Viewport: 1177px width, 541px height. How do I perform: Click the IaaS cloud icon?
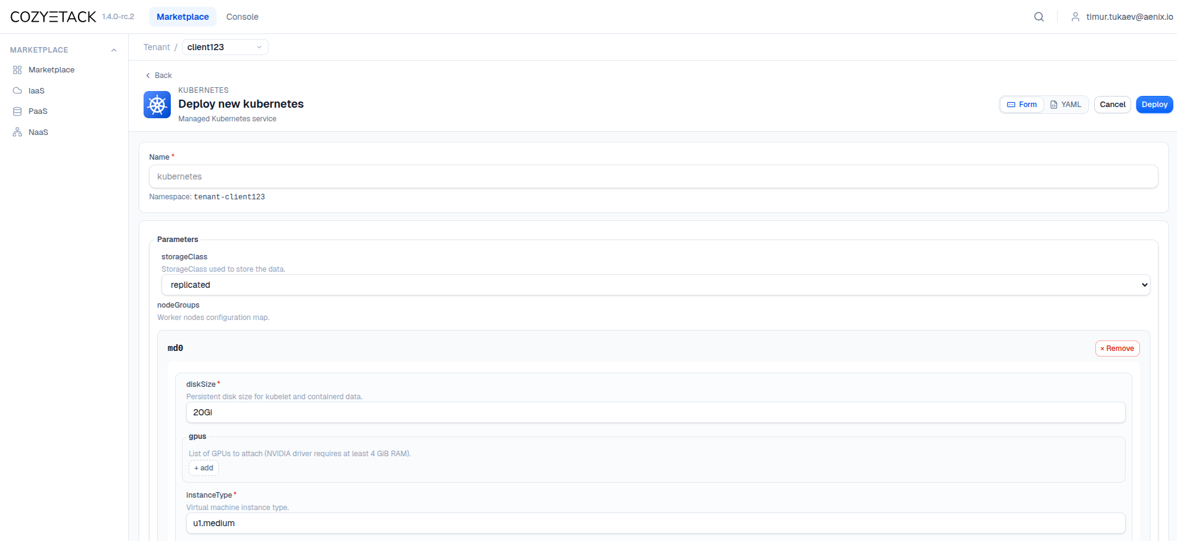(17, 90)
